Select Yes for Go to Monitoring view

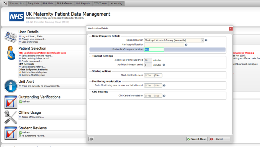[148, 85]
